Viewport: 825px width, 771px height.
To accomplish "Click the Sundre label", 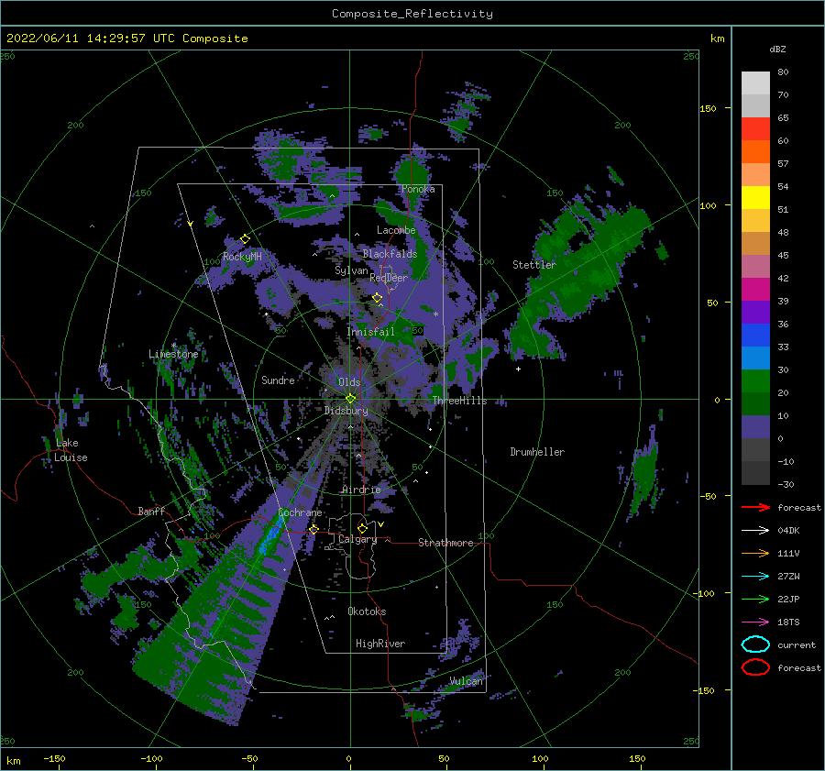I will tap(278, 380).
